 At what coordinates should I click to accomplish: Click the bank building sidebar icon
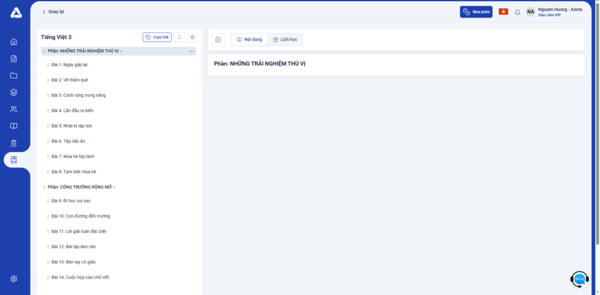pos(14,143)
